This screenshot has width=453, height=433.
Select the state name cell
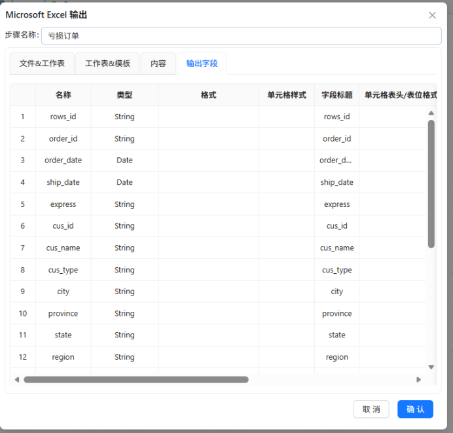point(63,335)
